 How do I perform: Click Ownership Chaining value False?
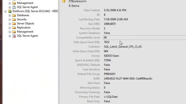[x=107, y=92]
